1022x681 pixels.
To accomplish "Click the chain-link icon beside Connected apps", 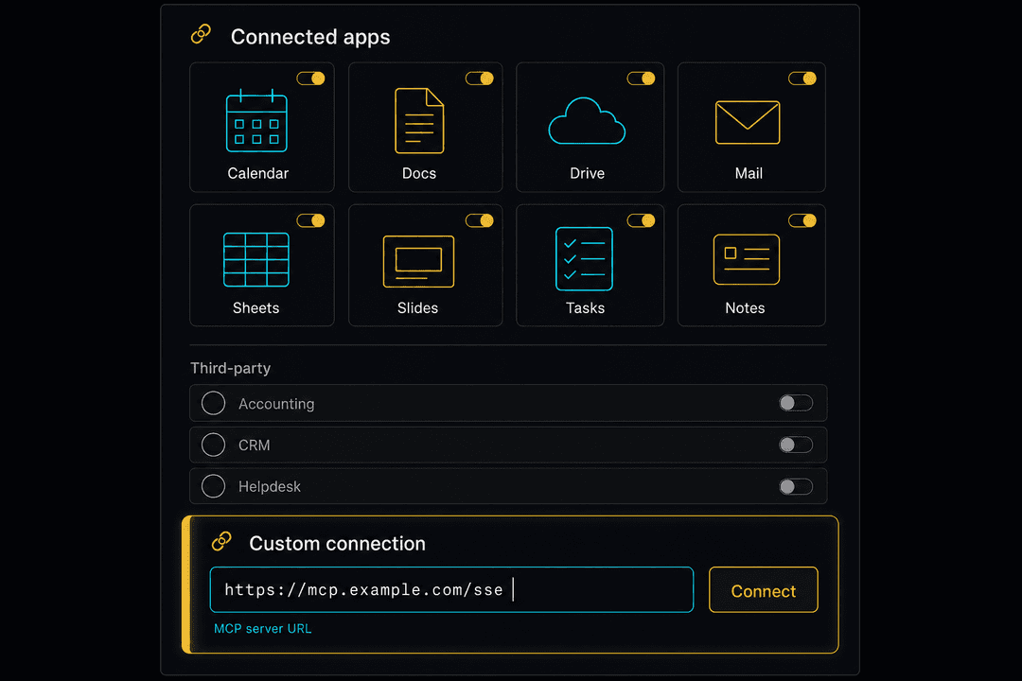I will point(201,34).
